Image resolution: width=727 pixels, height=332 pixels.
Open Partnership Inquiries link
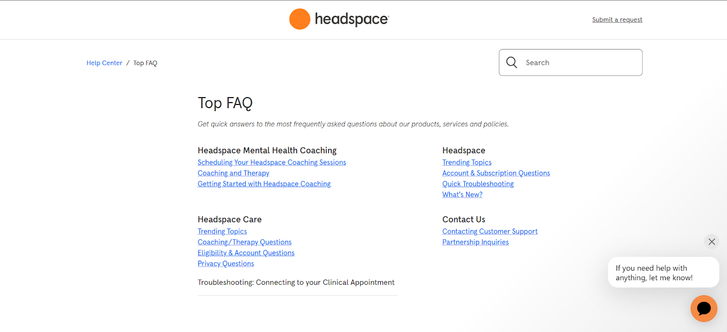pos(475,243)
